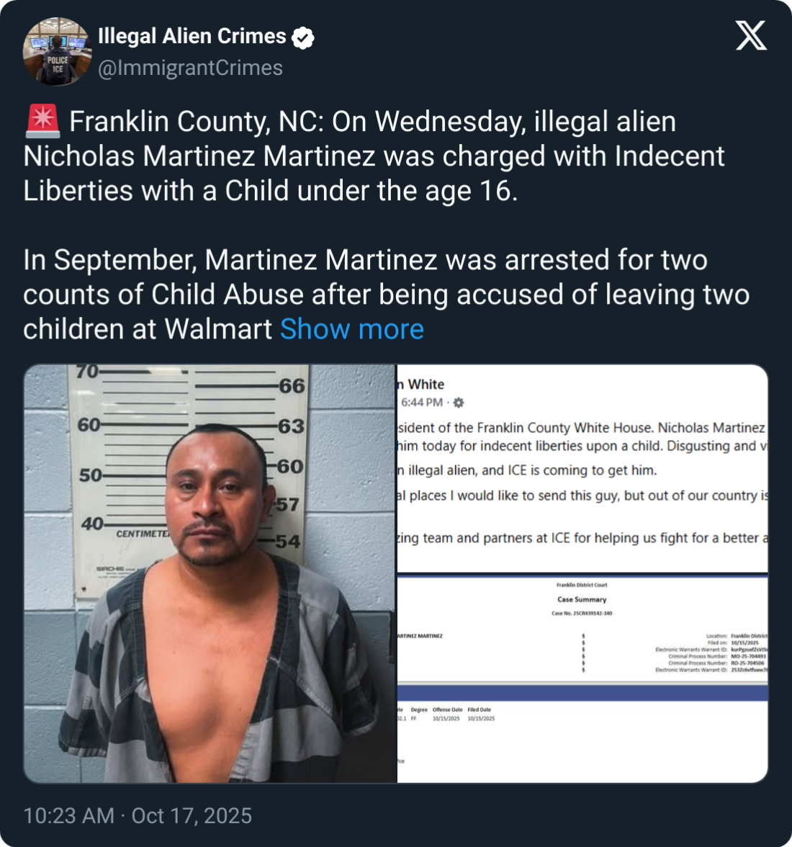Click the gear icon beside 6:44 PM
The height and width of the screenshot is (847, 792).
(x=459, y=403)
